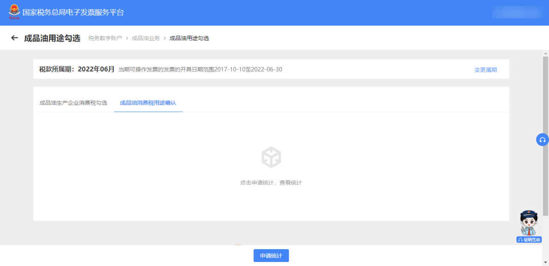Click the 点击申请统计，查看统计 hint text
This screenshot has height=266, width=549.
coord(271,183)
